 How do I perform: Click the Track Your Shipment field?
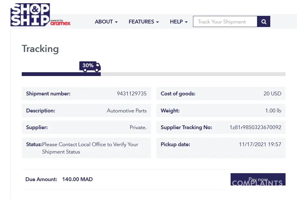click(x=225, y=22)
